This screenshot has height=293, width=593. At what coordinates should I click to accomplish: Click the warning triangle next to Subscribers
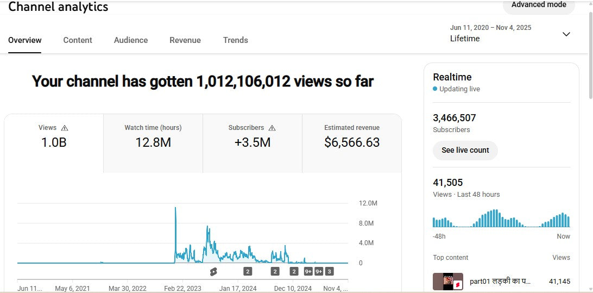272,128
